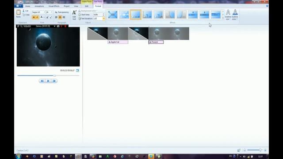Open the Text Tools Format tab
Image resolution: width=283 pixels, height=159 pixels.
click(98, 6)
